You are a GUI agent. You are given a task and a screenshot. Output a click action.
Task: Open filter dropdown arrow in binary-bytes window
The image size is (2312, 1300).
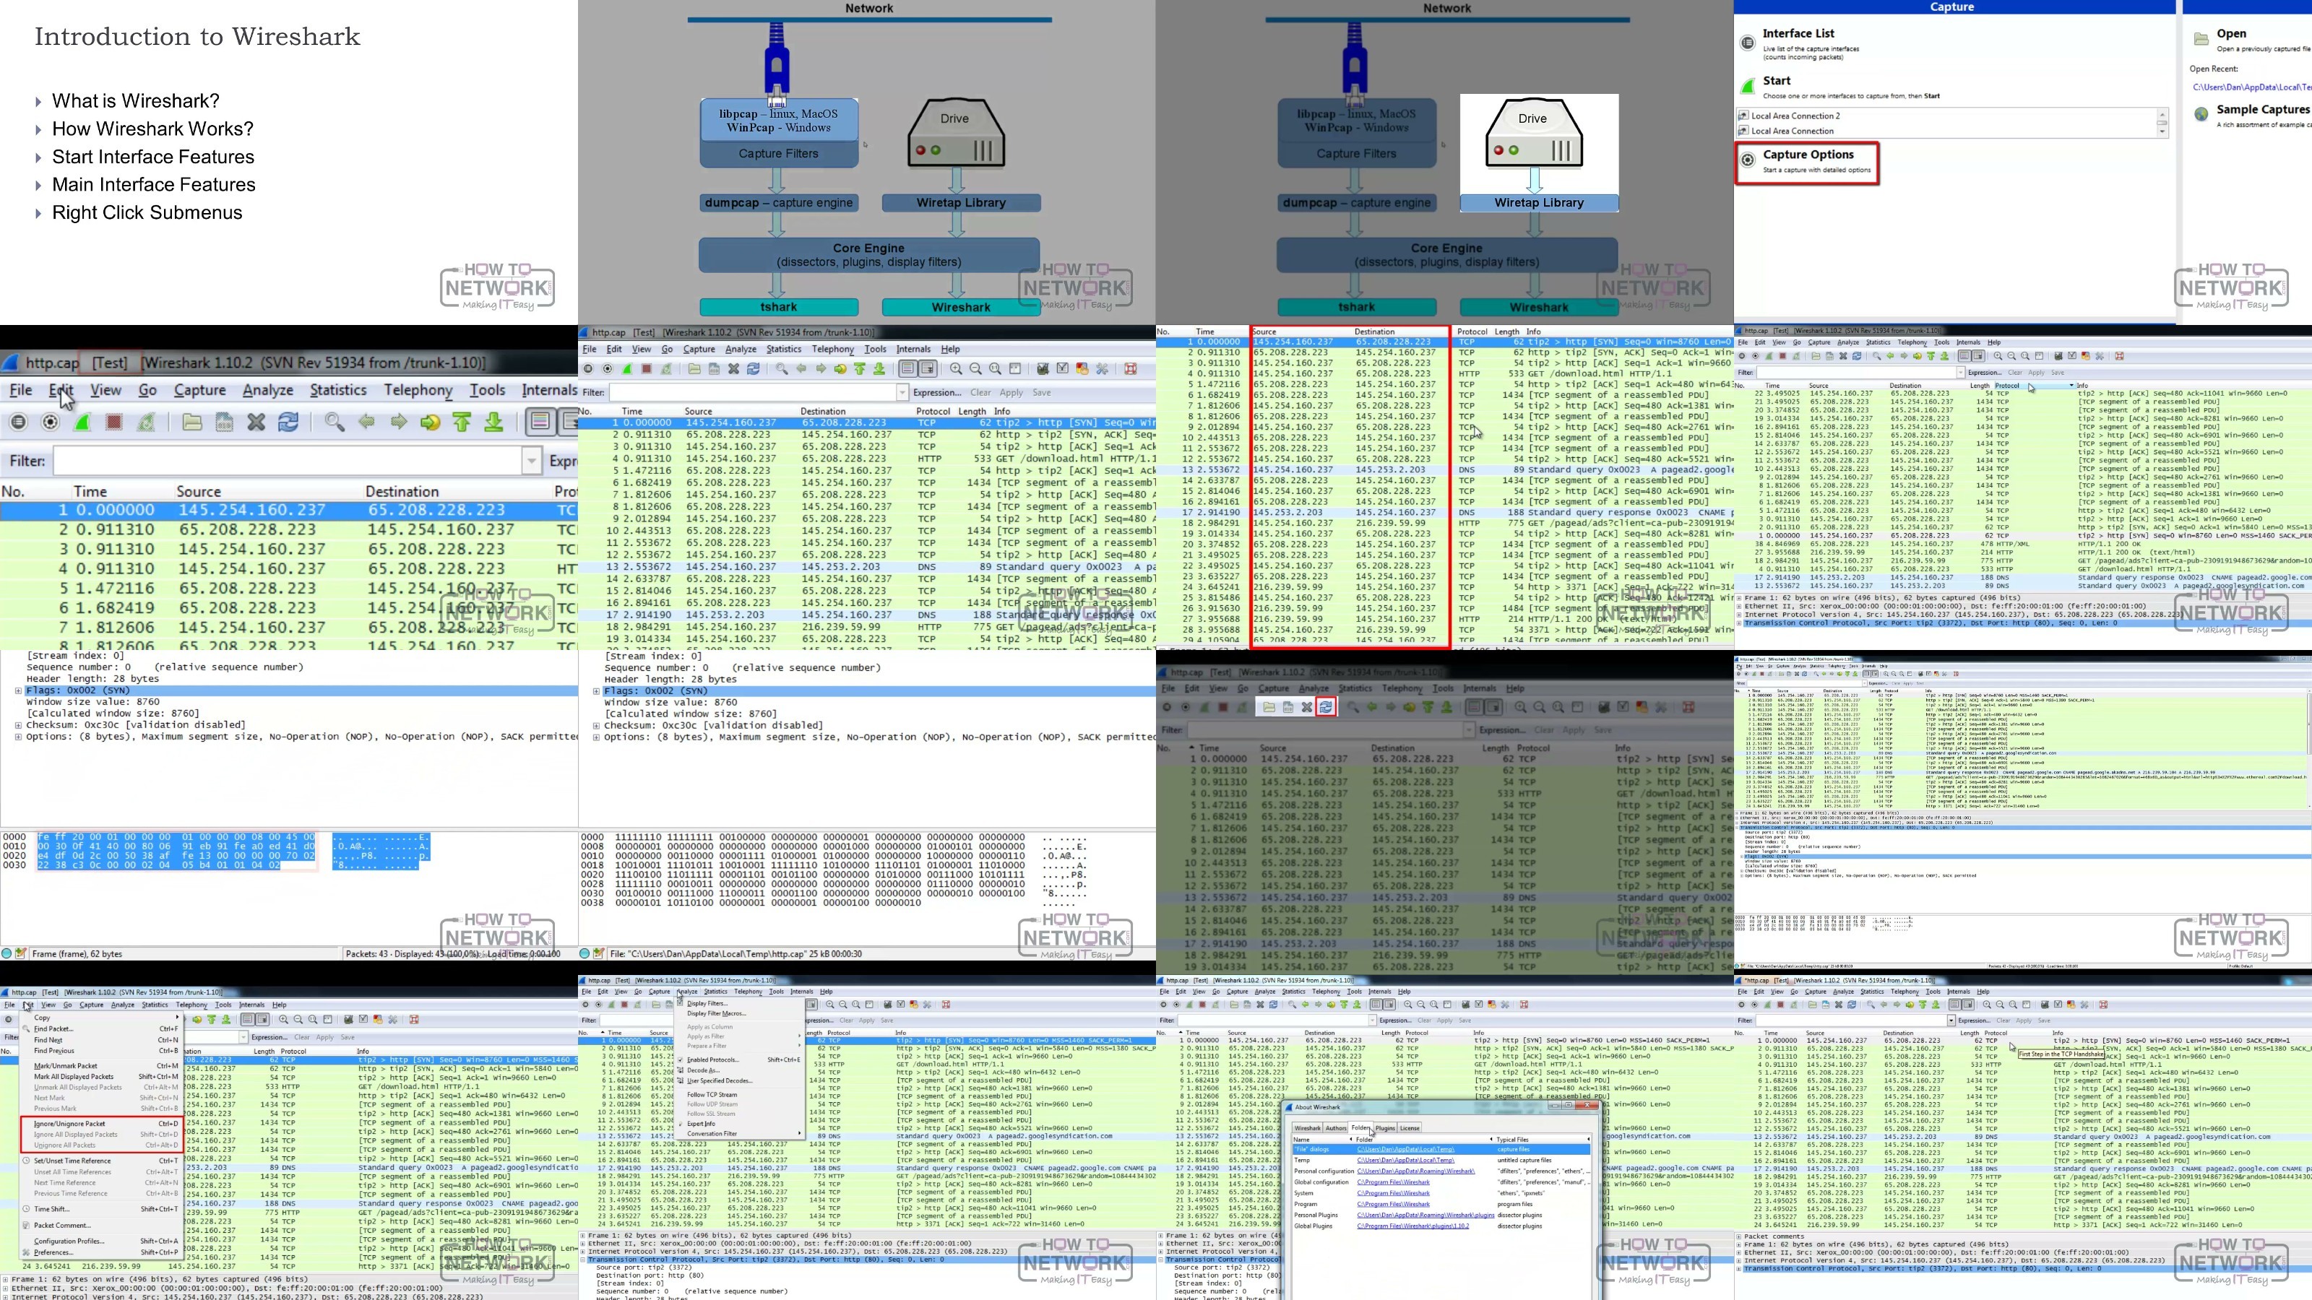pos(902,392)
